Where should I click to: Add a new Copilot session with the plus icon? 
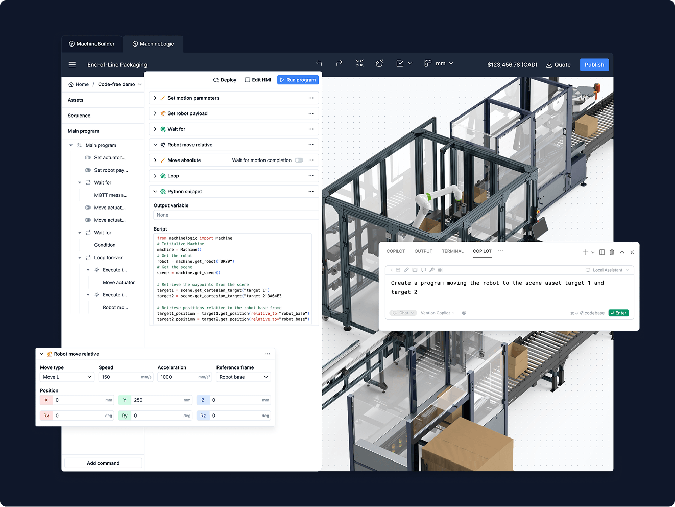(586, 252)
